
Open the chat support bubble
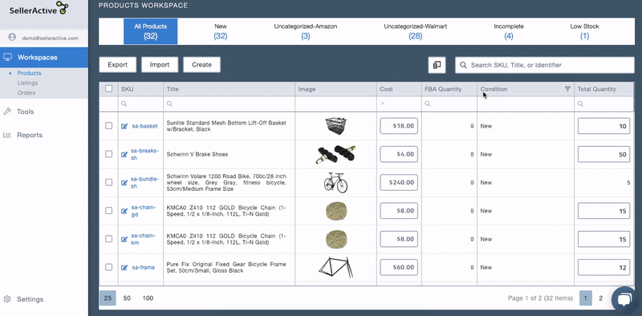pos(624,299)
